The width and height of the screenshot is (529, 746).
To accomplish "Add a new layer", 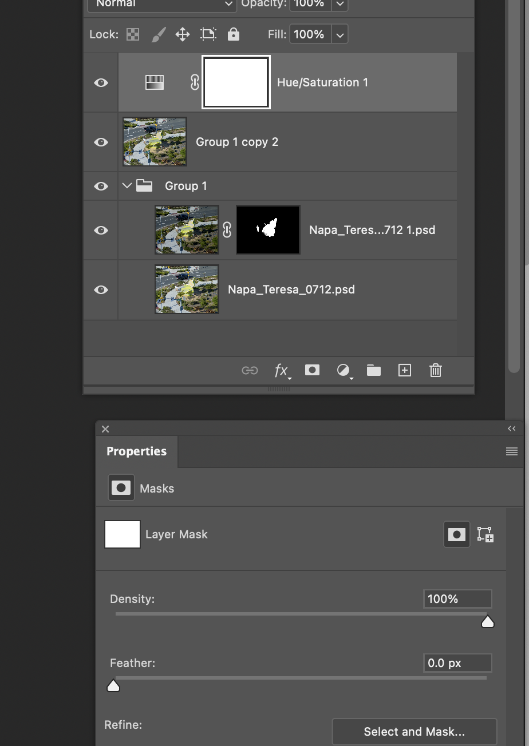I will [404, 370].
